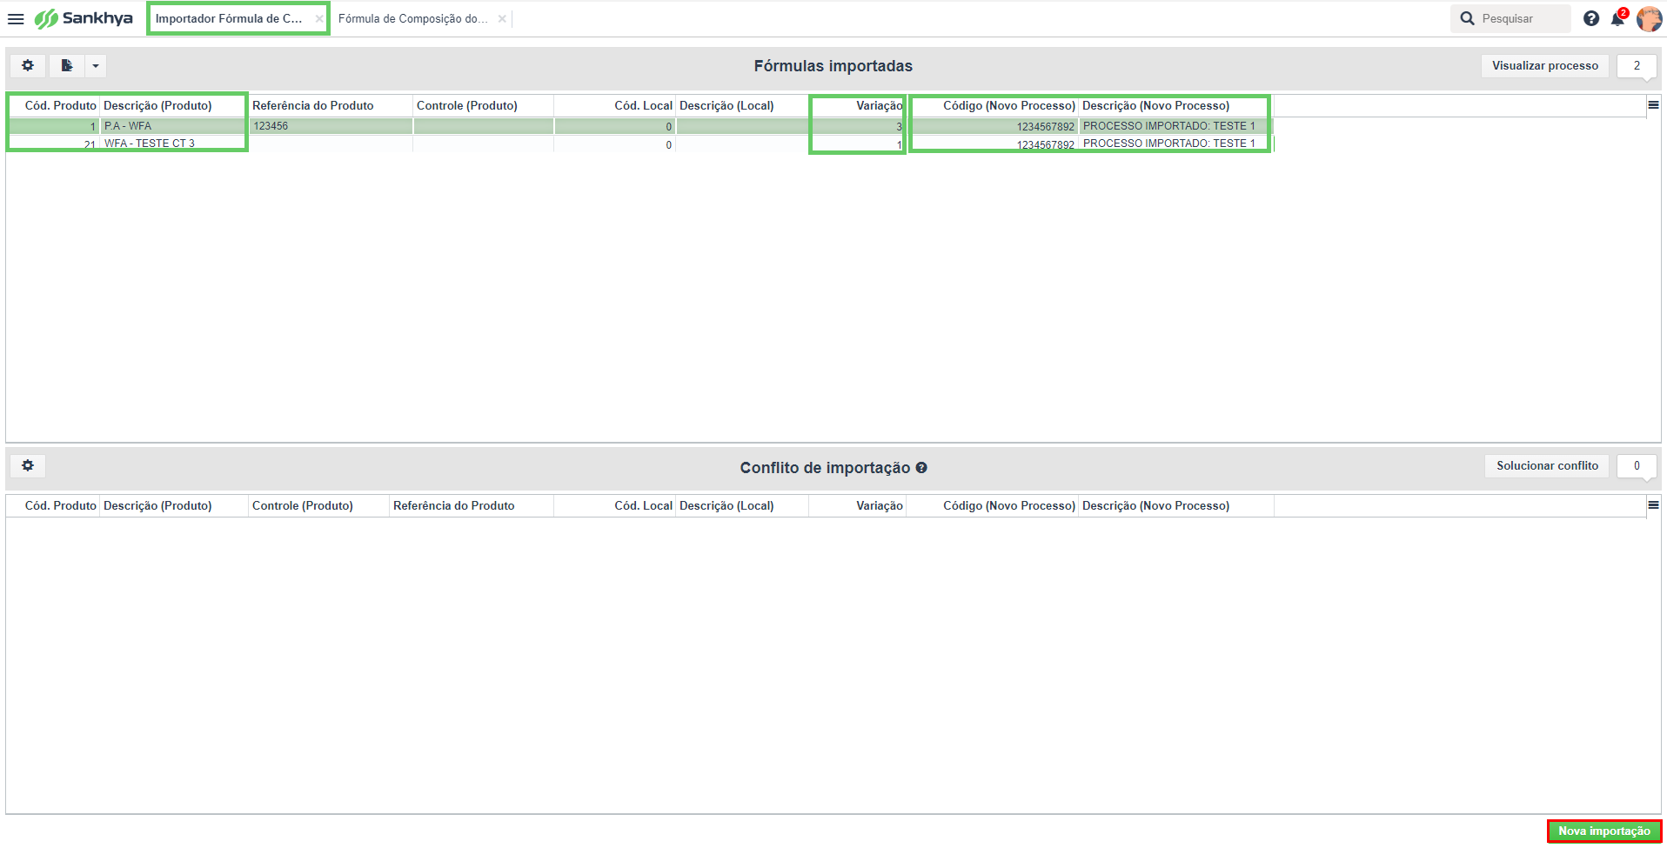Viewport: 1667px width, 848px height.
Task: Click Variação header in conflict grid
Action: pyautogui.click(x=858, y=505)
